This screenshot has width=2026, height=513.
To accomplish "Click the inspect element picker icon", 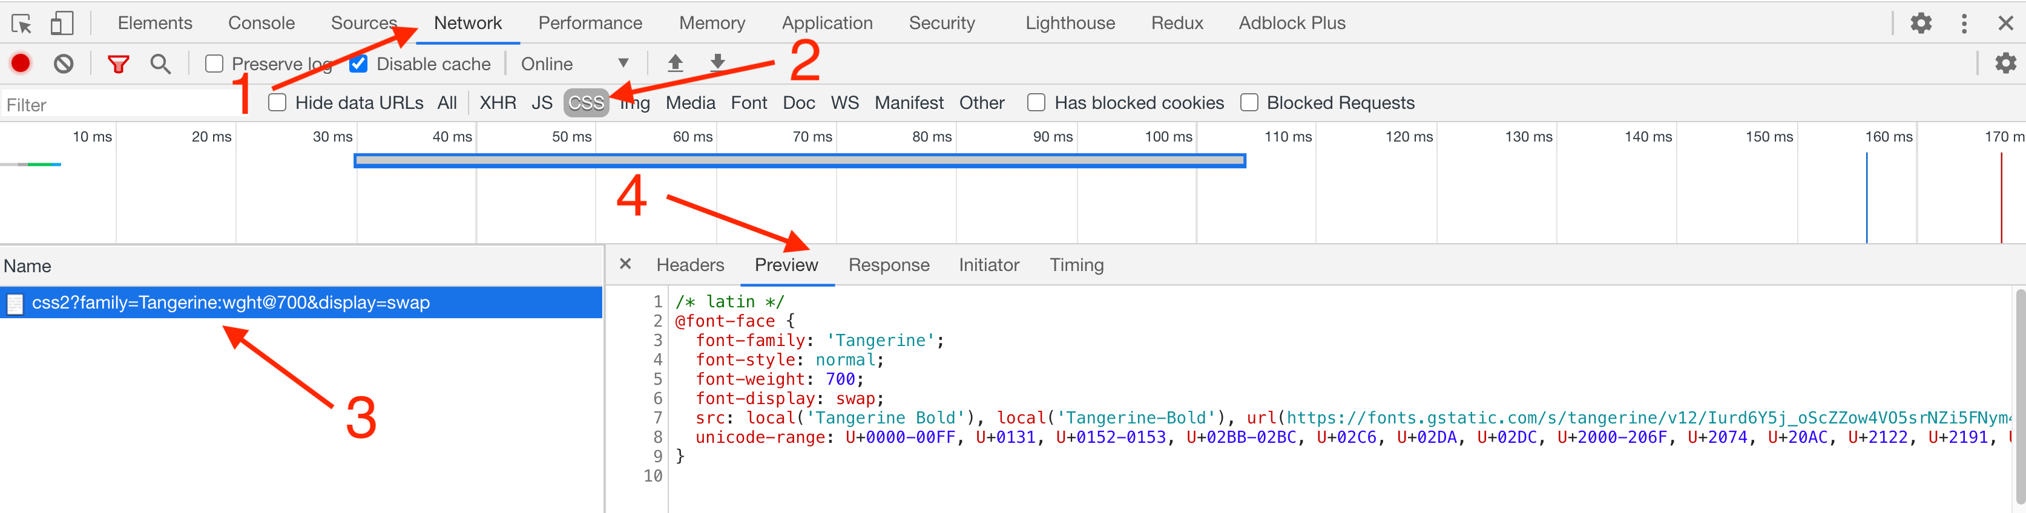I will coord(22,24).
